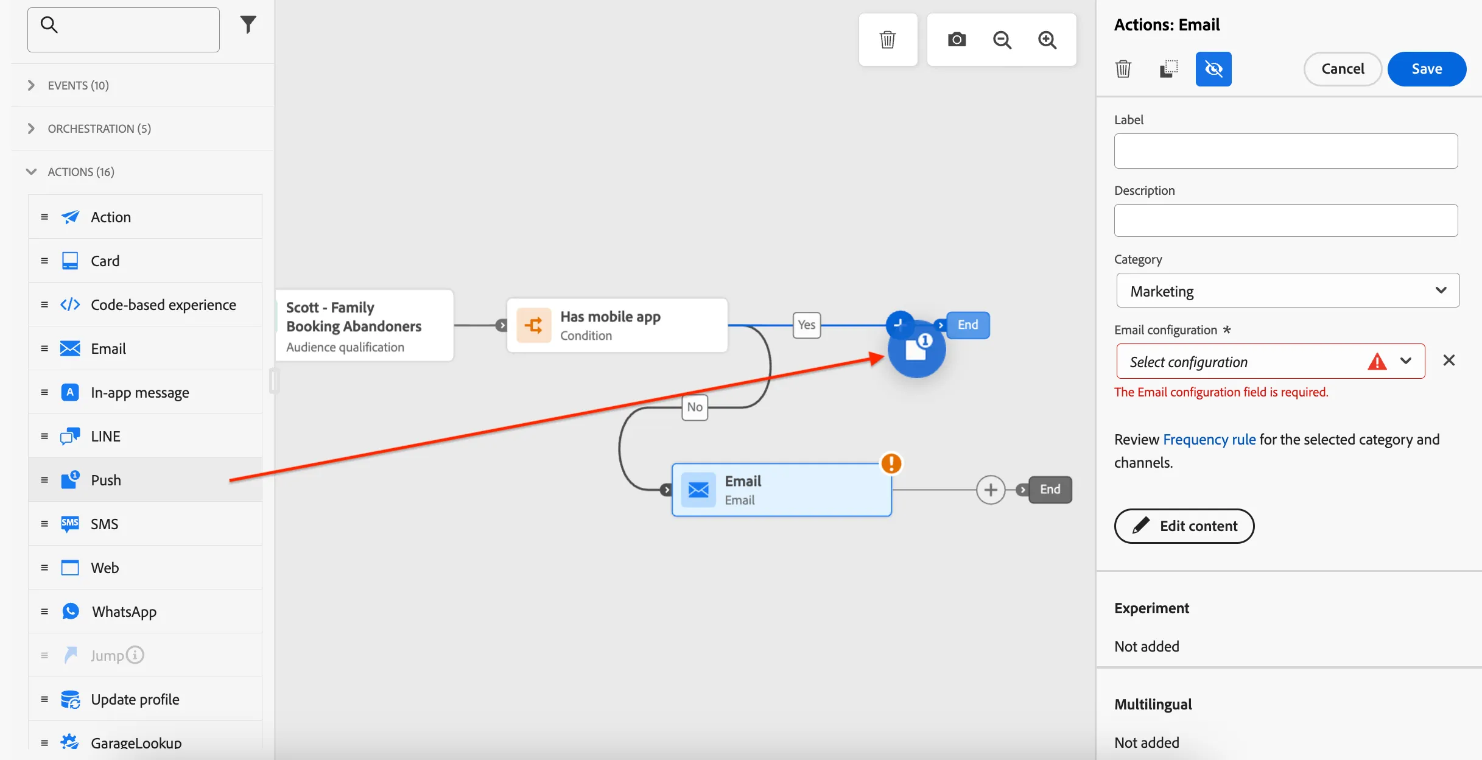Click the orange warning badge on Email node

891,463
